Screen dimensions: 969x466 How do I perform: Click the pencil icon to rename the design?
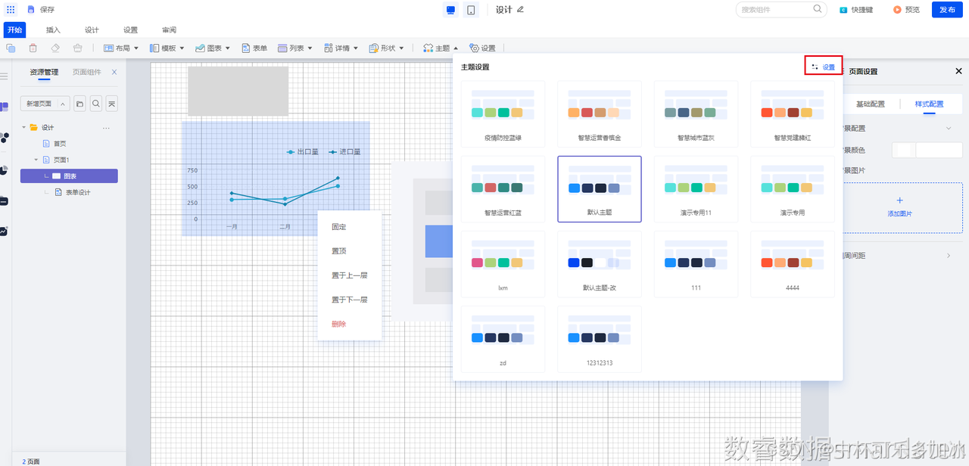click(x=520, y=10)
